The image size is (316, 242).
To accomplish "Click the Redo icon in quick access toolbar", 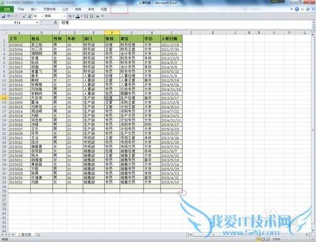I will [17, 16].
